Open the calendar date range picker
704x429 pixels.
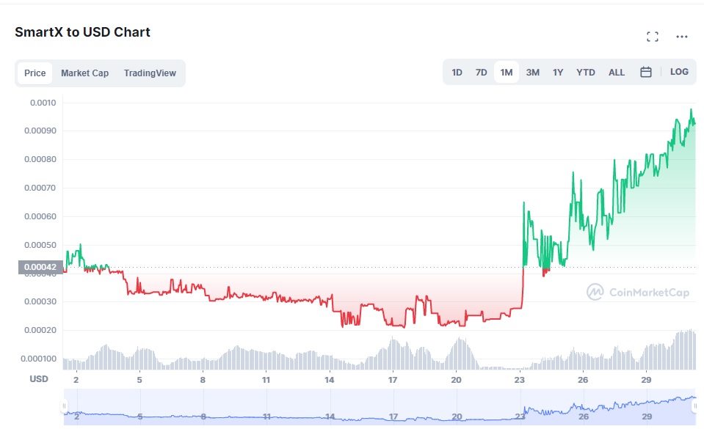(645, 72)
